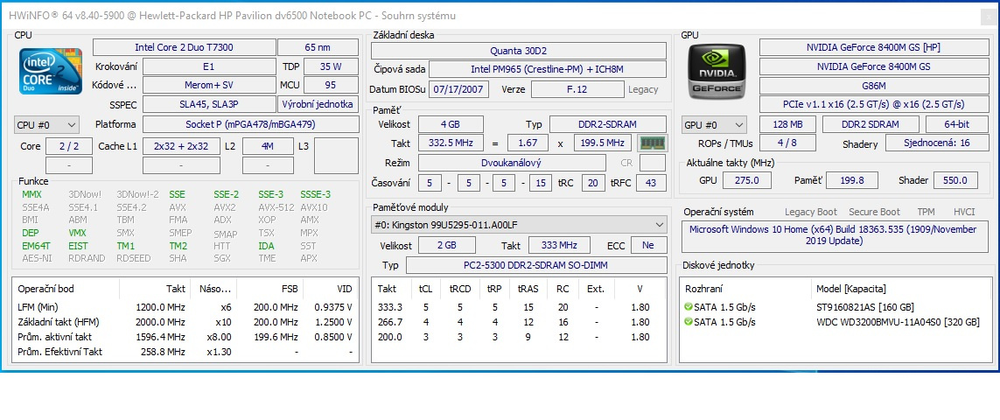Select the 266.7 memory timing row
1000x420 pixels.
pyautogui.click(x=519, y=322)
